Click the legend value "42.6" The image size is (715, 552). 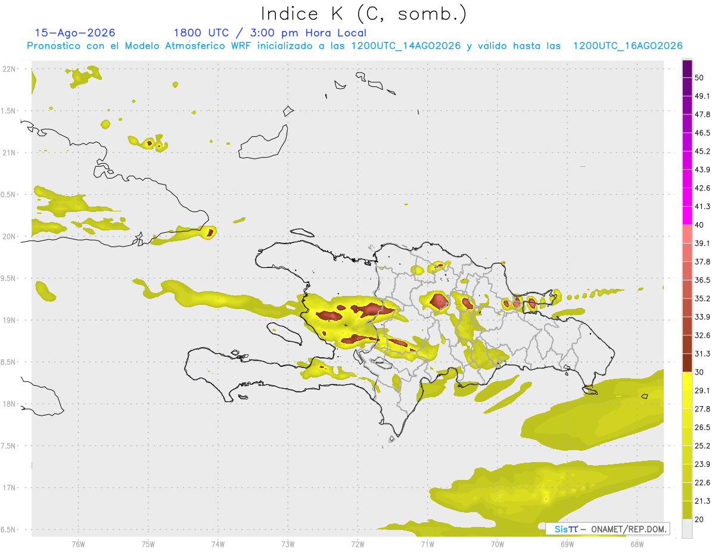[702, 188]
